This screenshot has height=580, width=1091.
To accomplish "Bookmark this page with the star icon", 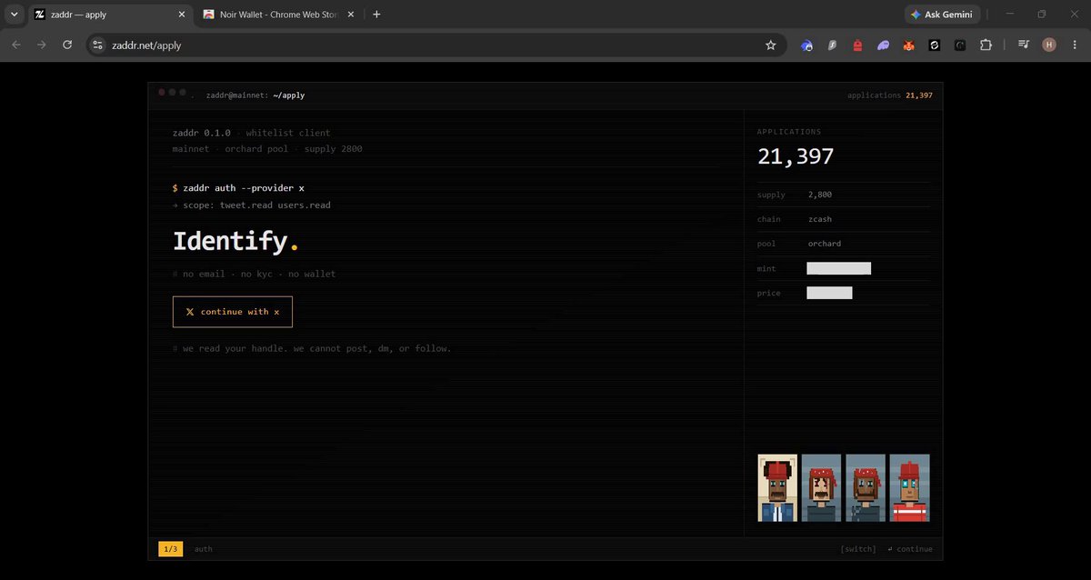I will [x=771, y=45].
